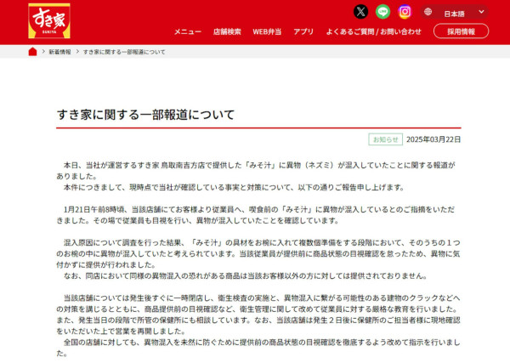Viewport: 510px width, 363px height.
Task: Click the line starting なお、同店において
Action: (246, 275)
